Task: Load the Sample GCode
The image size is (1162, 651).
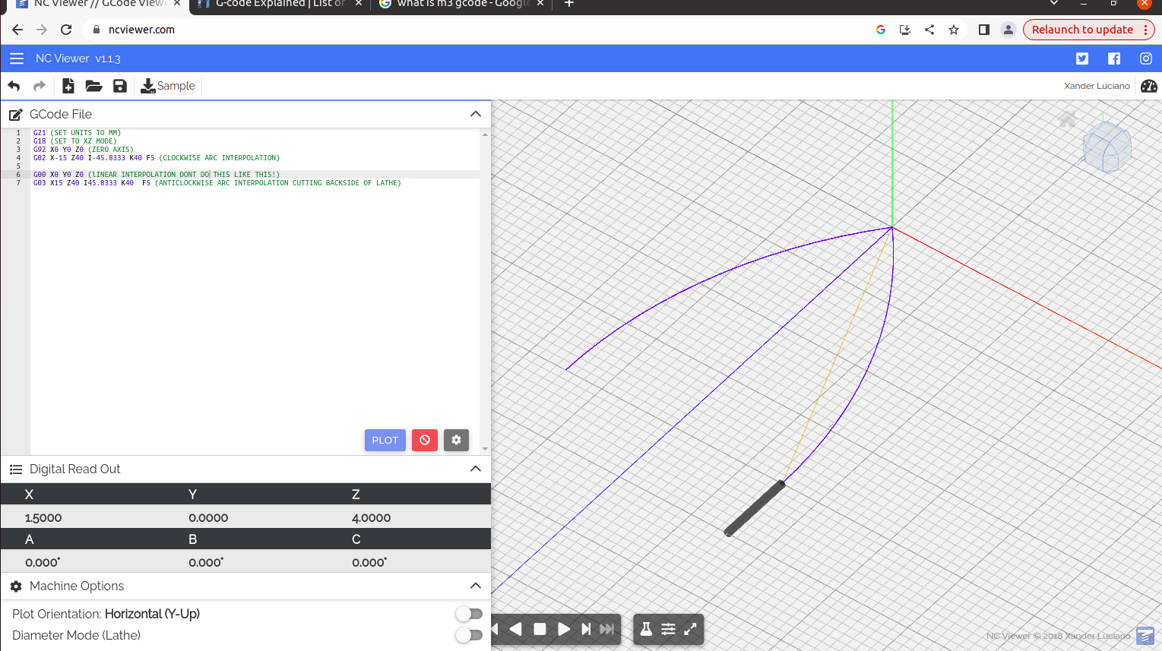Action: point(168,86)
